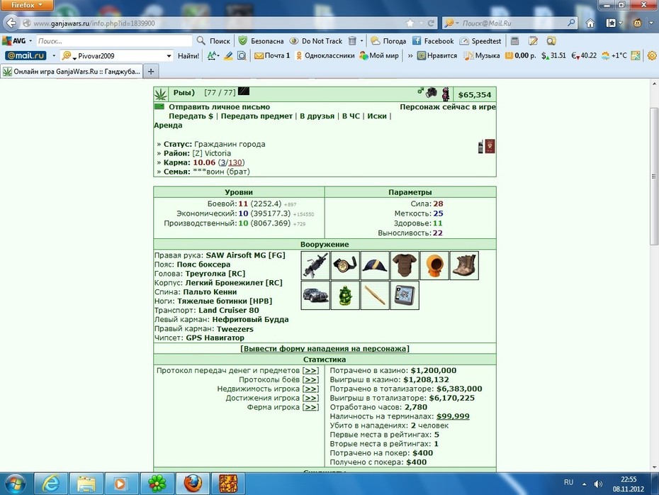Open the calculator icon in AVG toolbar
659x495 pixels.
(515, 41)
